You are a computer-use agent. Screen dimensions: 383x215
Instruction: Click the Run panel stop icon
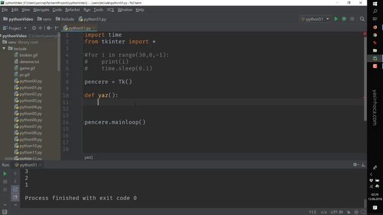coord(5,182)
